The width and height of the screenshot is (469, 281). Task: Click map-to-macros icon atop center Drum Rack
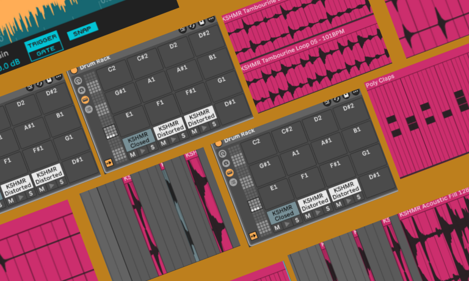coord(183,29)
